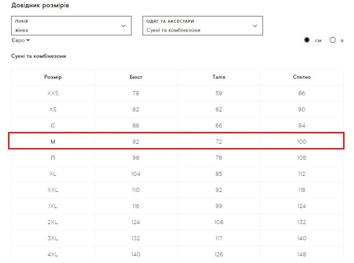Click the Розмір column header
The image size is (354, 263).
click(53, 77)
